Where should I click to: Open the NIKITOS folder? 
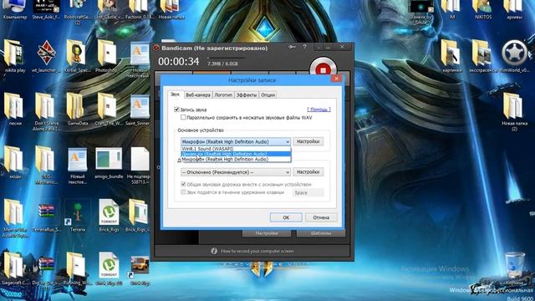(x=483, y=9)
